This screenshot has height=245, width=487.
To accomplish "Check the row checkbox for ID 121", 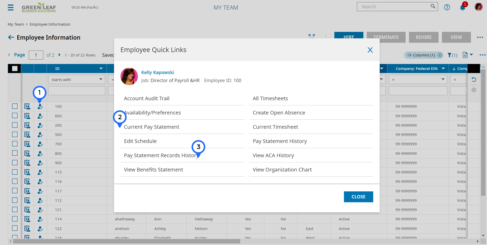I will coord(15,210).
